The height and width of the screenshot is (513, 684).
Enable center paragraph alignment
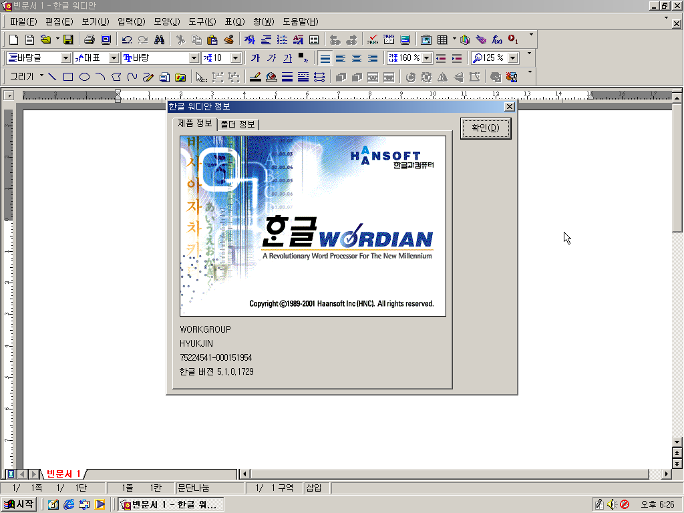(357, 58)
